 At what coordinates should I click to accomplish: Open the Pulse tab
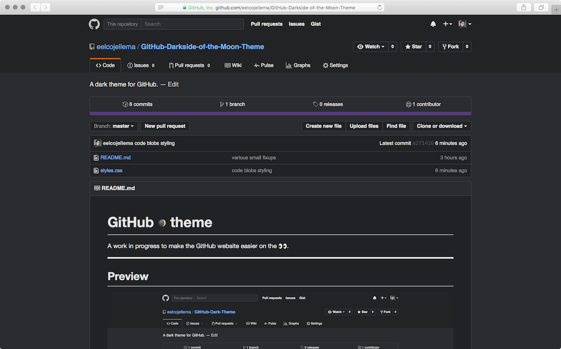coord(264,65)
